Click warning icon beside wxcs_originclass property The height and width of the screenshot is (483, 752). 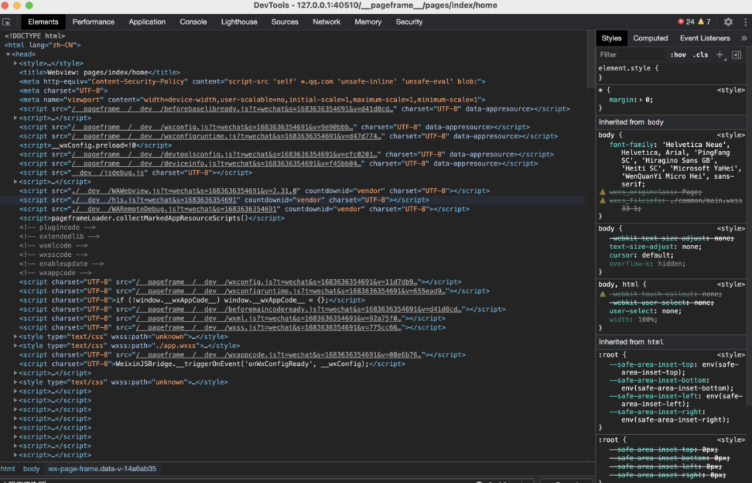pyautogui.click(x=603, y=192)
